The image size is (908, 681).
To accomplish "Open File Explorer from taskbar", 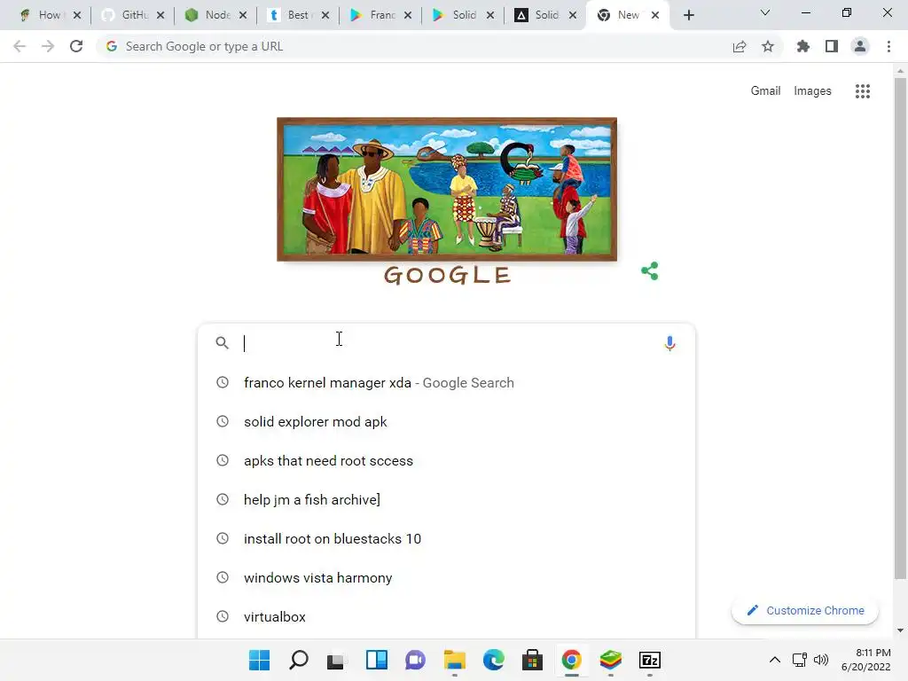I will tap(455, 660).
